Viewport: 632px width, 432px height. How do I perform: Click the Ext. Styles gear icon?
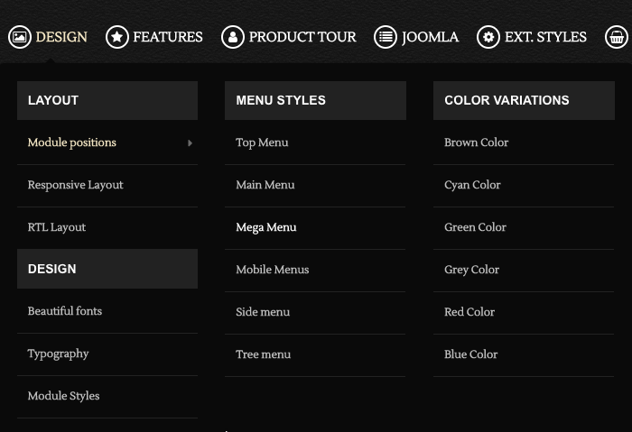(488, 38)
